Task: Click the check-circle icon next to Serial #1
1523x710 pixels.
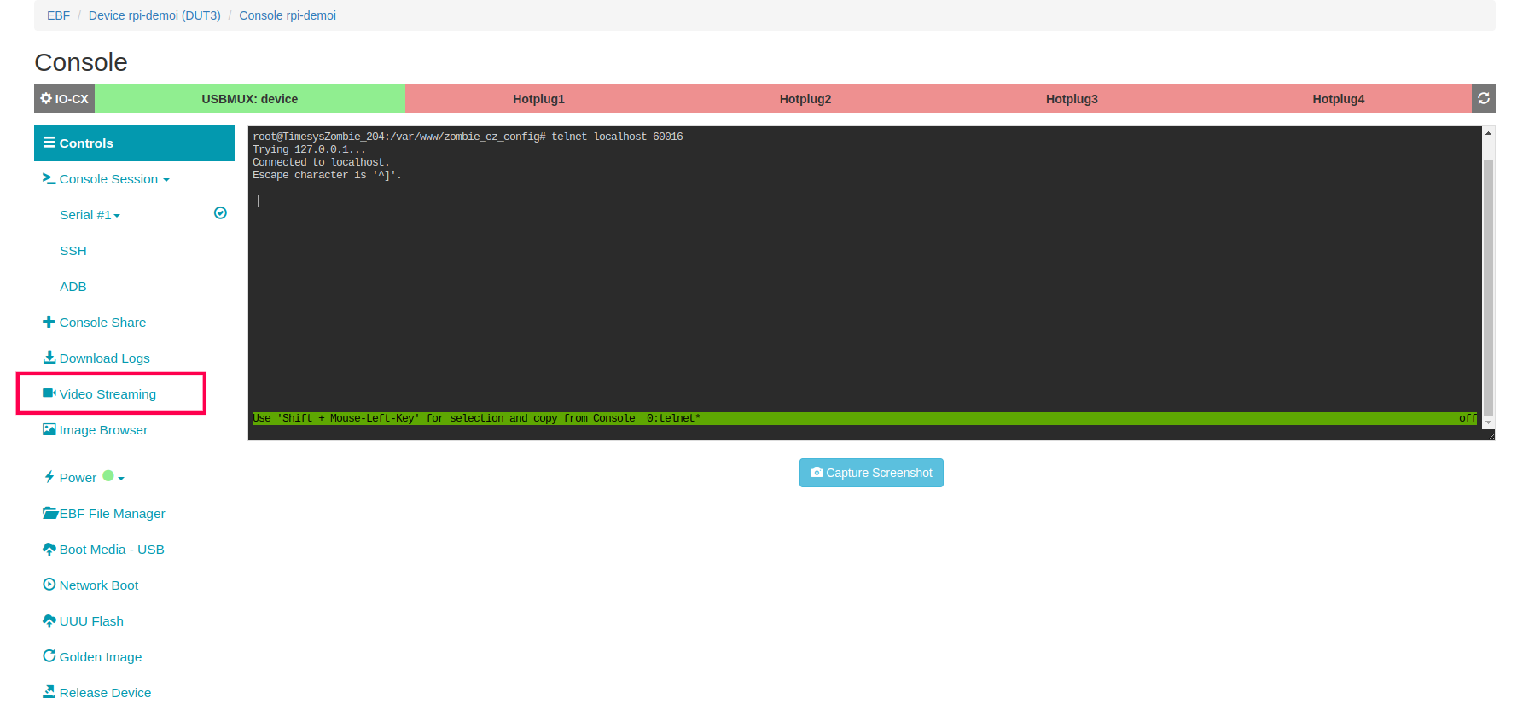Action: pyautogui.click(x=220, y=213)
